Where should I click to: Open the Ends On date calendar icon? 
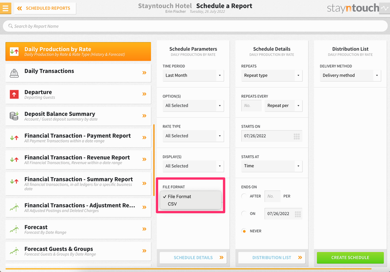[x=298, y=214]
